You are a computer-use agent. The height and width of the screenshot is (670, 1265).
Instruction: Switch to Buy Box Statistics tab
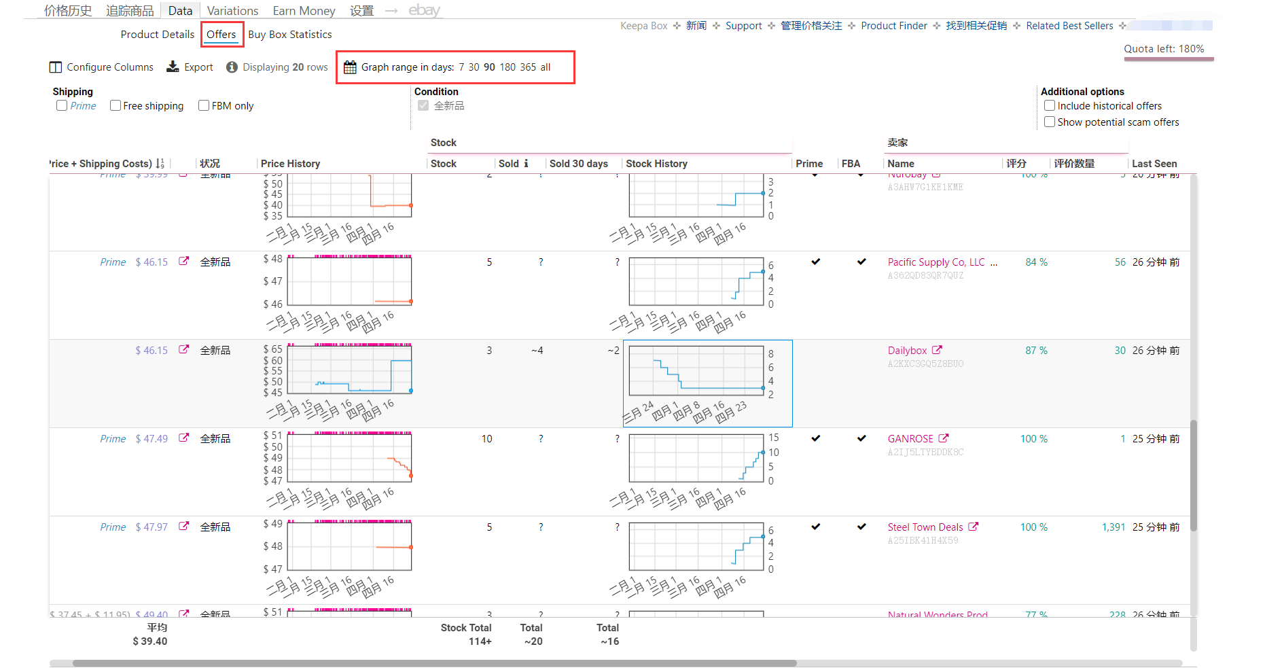[290, 35]
